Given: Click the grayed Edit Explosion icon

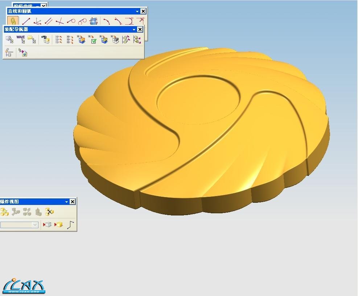Looking at the screenshot, I should tap(16, 212).
